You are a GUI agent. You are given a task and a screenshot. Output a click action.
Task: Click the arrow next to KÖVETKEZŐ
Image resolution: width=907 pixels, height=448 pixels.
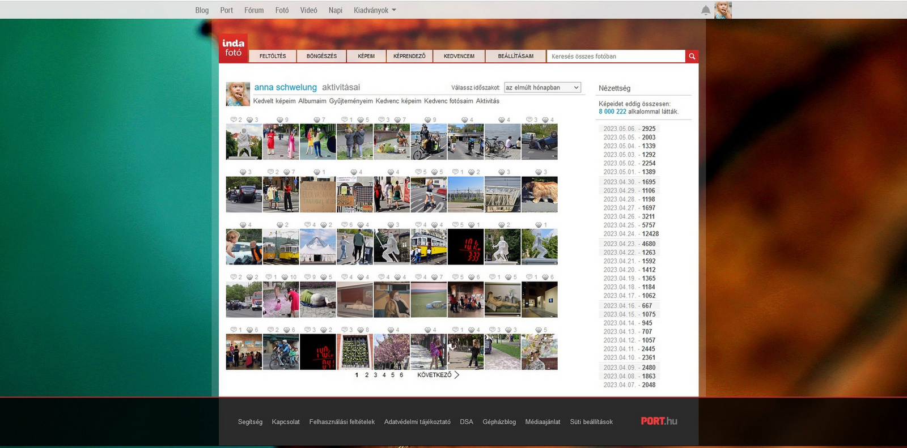pyautogui.click(x=457, y=375)
